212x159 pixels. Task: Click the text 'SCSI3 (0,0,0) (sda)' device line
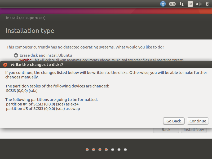point(22,91)
